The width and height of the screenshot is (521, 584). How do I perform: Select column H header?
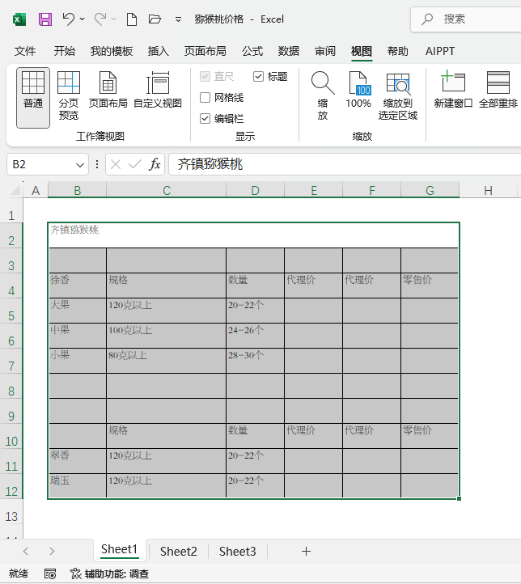pyautogui.click(x=488, y=191)
